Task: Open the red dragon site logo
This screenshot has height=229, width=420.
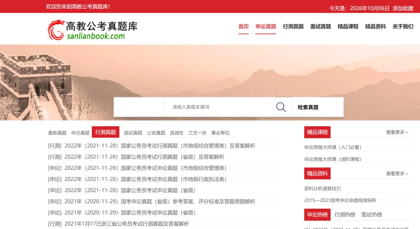Action: 93,30
